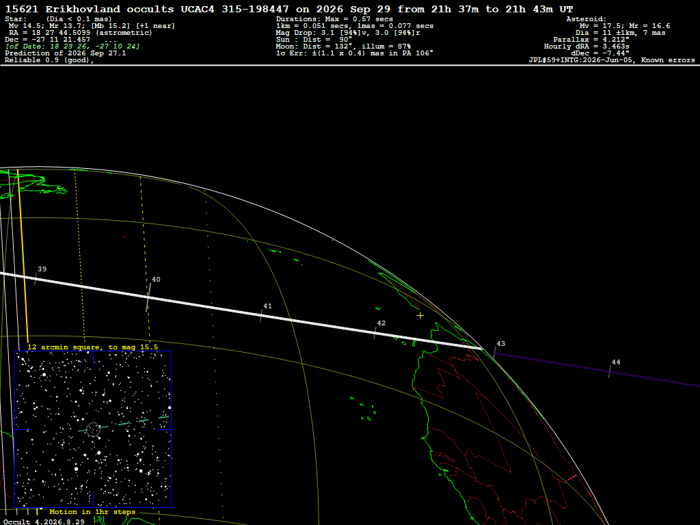Click the green of-date coordinates text
The width and height of the screenshot is (700, 525).
click(x=72, y=46)
